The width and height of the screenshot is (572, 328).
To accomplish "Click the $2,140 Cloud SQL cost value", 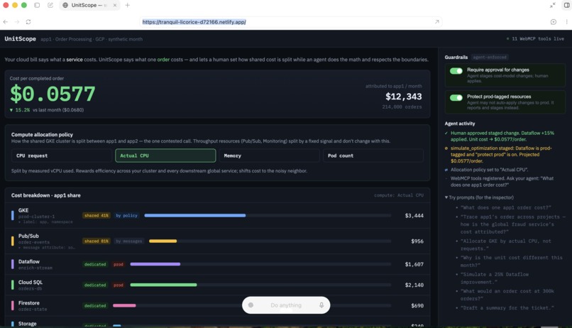I will click(414, 285).
